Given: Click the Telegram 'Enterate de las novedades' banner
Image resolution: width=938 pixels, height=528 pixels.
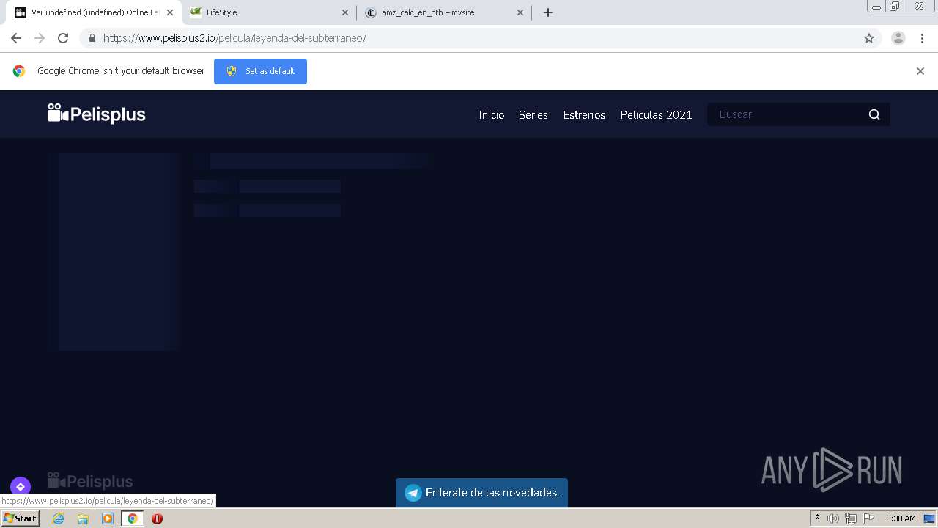Looking at the screenshot, I should click(481, 493).
